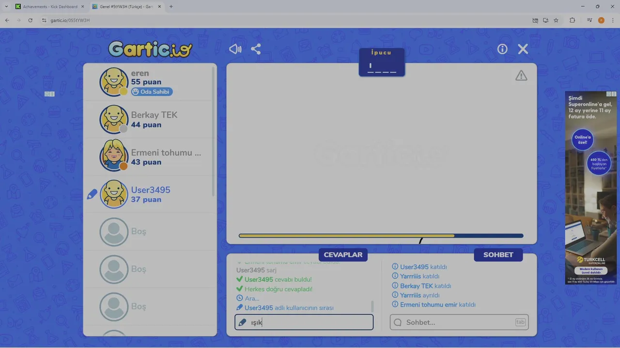Reload the gartic.io page
The image size is (620, 348).
[x=31, y=20]
